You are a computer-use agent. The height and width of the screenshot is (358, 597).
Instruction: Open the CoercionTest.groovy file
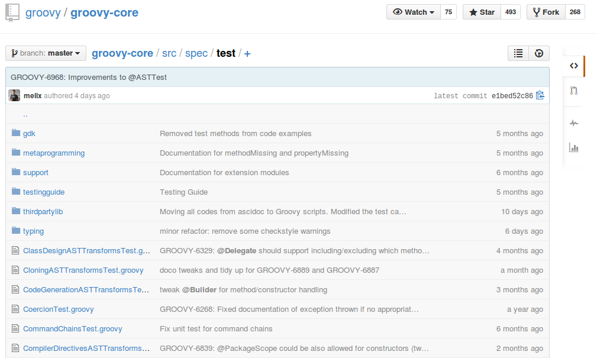coord(58,309)
